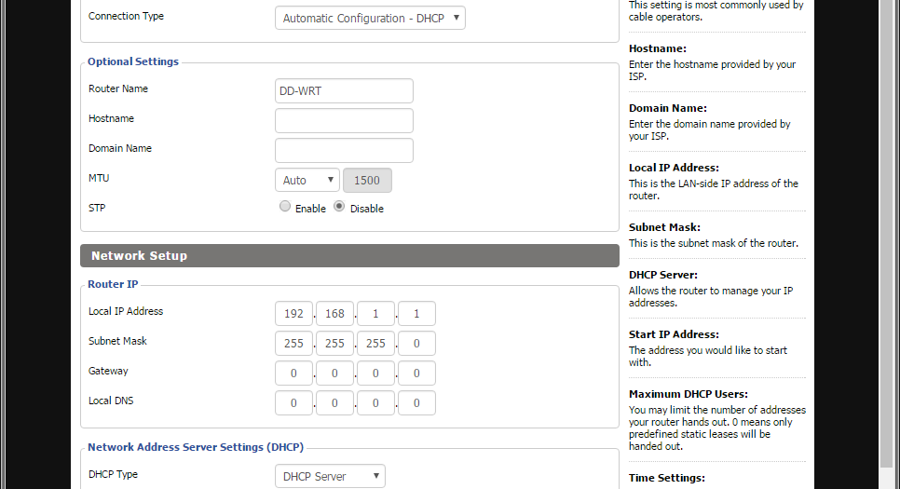900x489 pixels.
Task: Click second octet of Gateway field
Action: (x=334, y=374)
